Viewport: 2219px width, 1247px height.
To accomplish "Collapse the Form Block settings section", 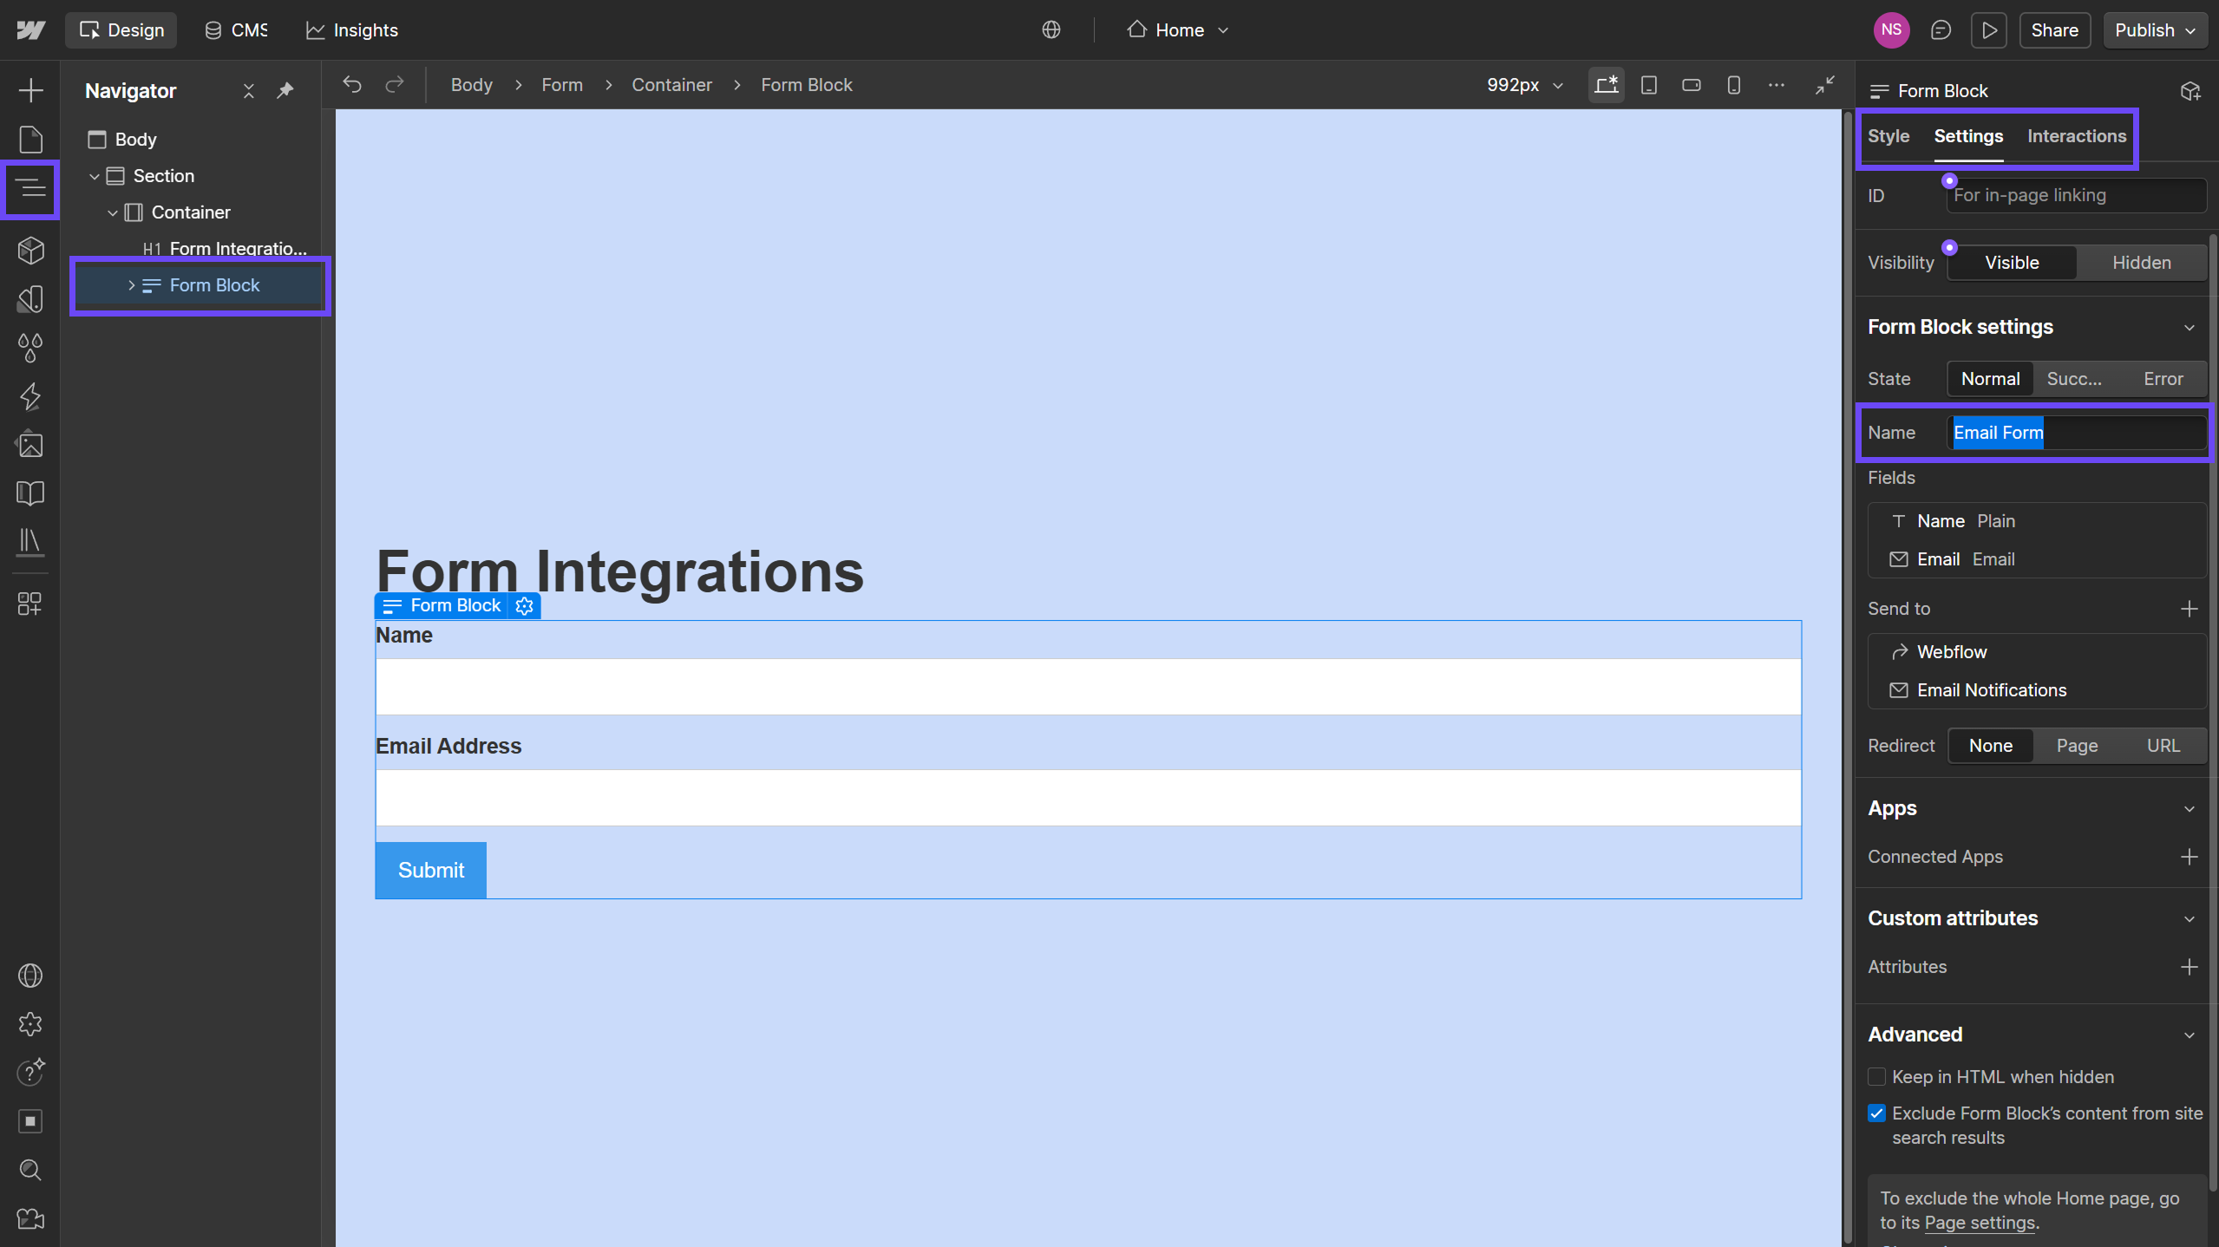I will 2189,328.
